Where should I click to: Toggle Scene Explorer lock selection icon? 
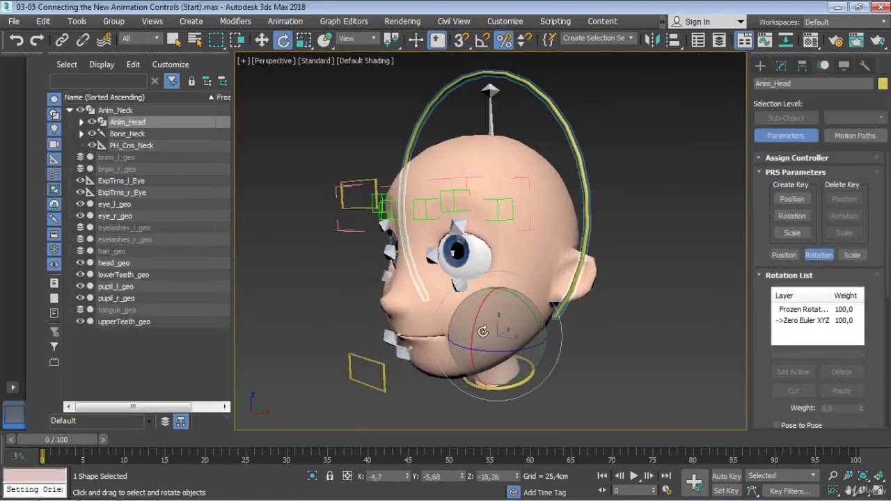pos(191,81)
